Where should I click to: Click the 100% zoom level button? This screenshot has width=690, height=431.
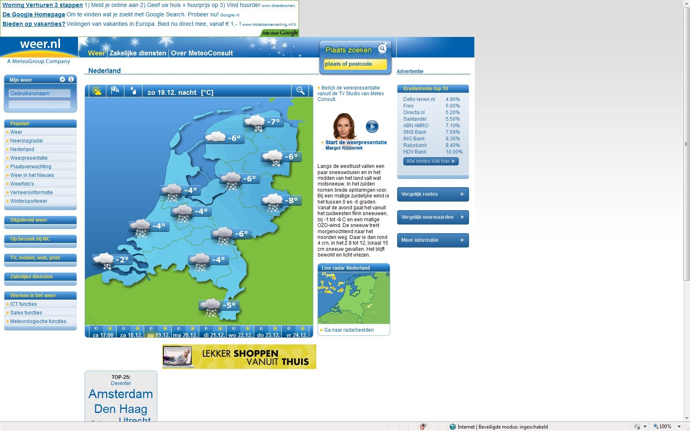point(662,426)
